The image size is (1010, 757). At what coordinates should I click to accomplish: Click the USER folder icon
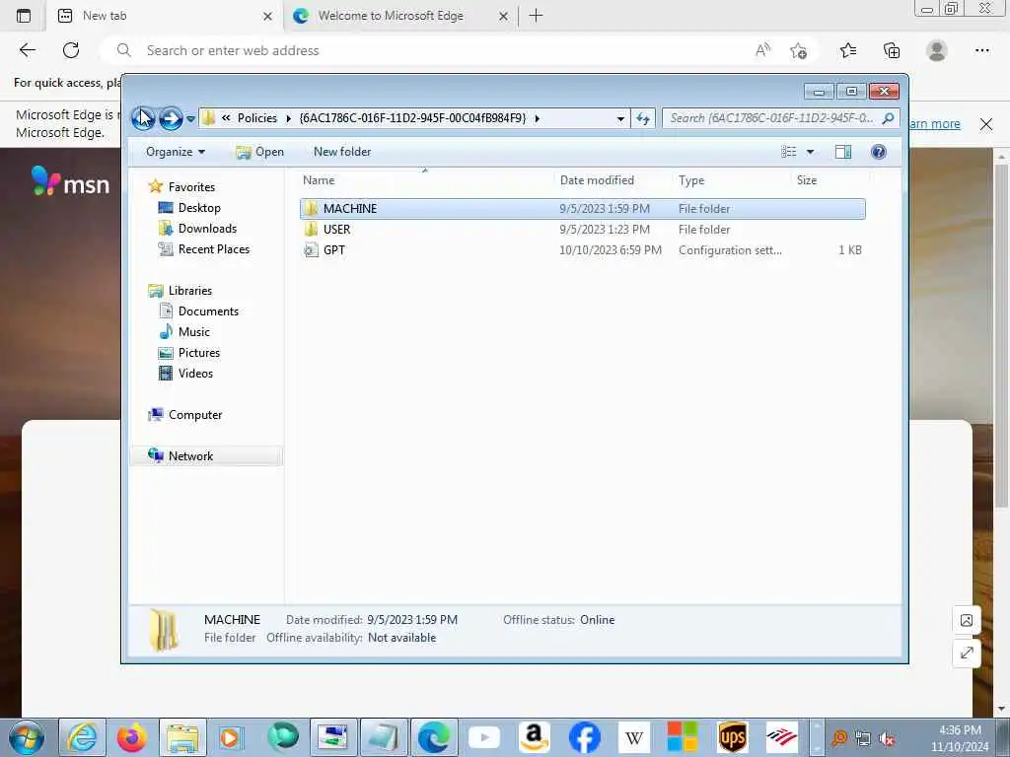[311, 229]
